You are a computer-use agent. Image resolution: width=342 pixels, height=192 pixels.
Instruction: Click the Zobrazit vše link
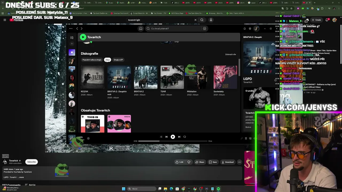[231, 54]
